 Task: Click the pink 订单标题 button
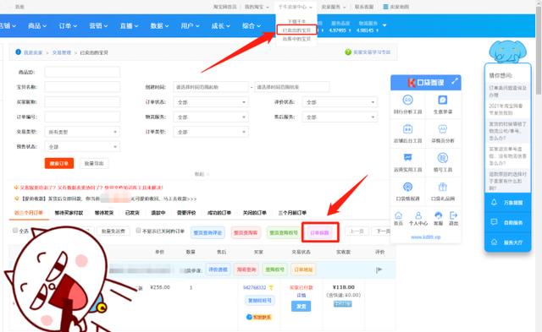coord(320,232)
